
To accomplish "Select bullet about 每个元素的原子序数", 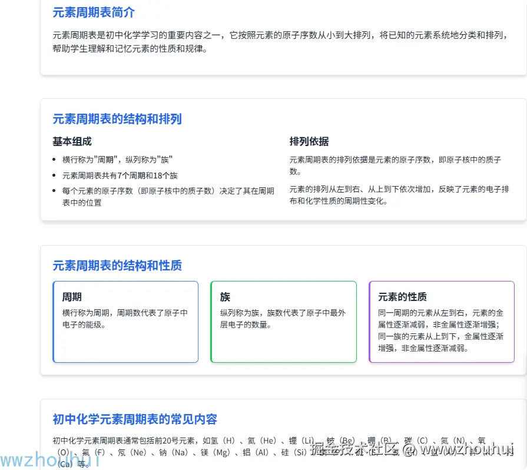I will tap(168, 197).
